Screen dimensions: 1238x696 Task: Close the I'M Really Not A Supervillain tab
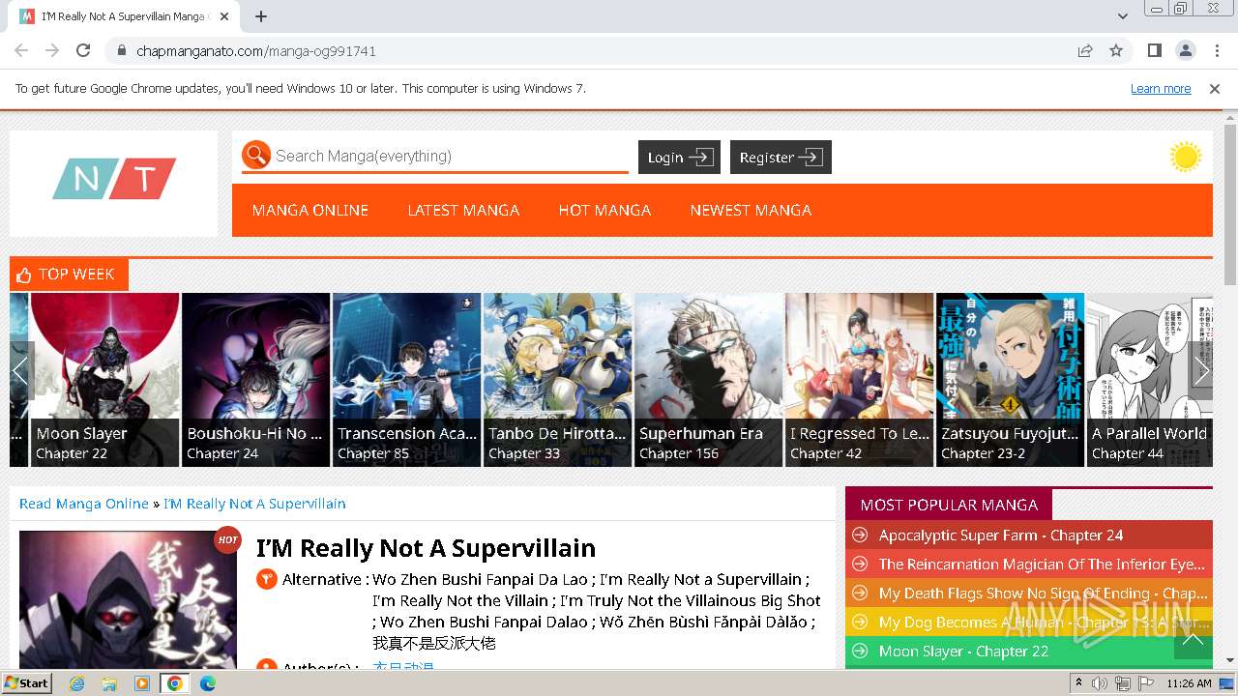click(x=224, y=16)
